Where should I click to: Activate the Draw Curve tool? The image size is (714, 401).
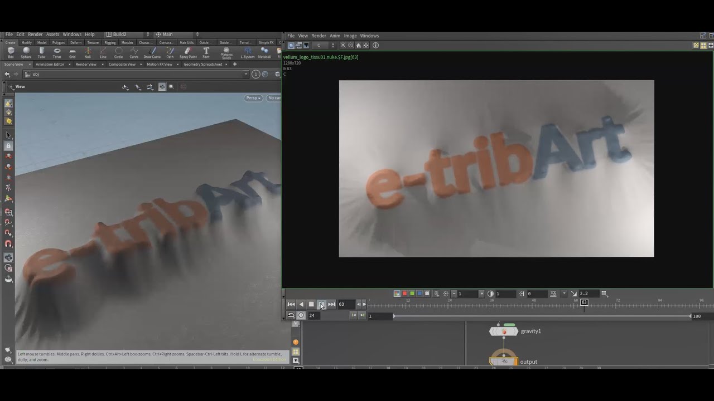pos(152,52)
